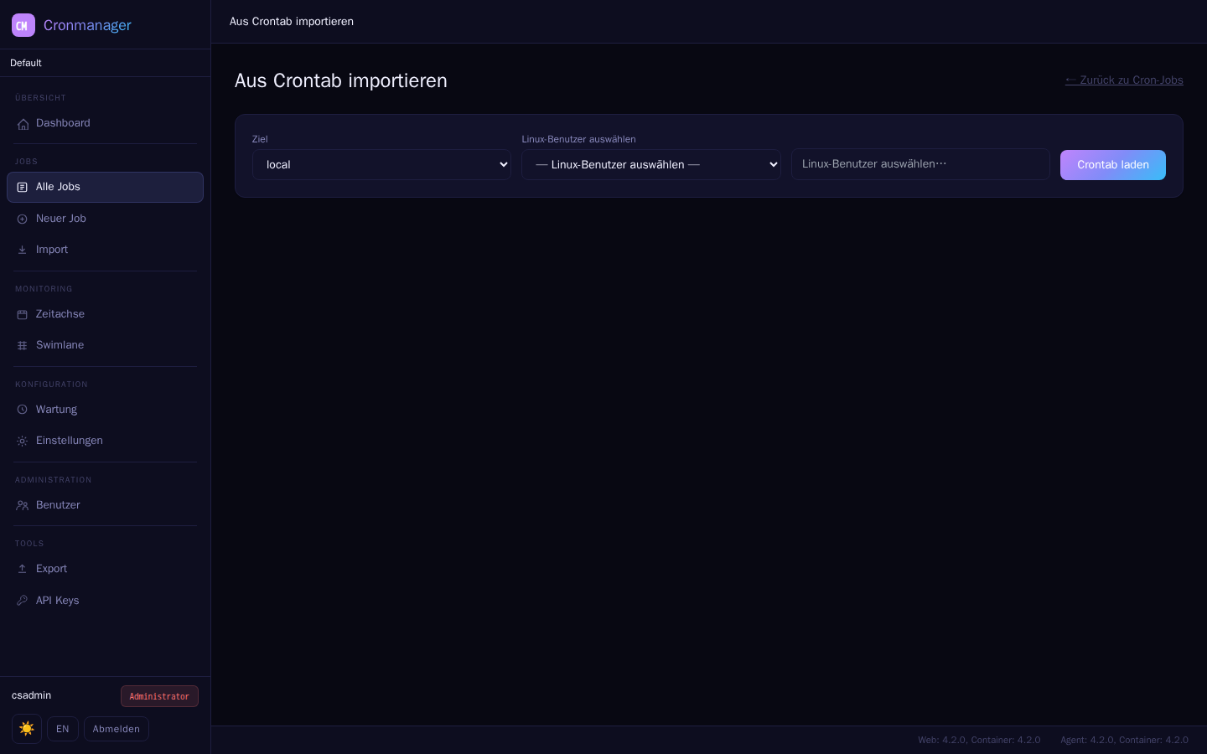Switch language with the EN button
This screenshot has width=1207, height=754.
click(x=63, y=729)
